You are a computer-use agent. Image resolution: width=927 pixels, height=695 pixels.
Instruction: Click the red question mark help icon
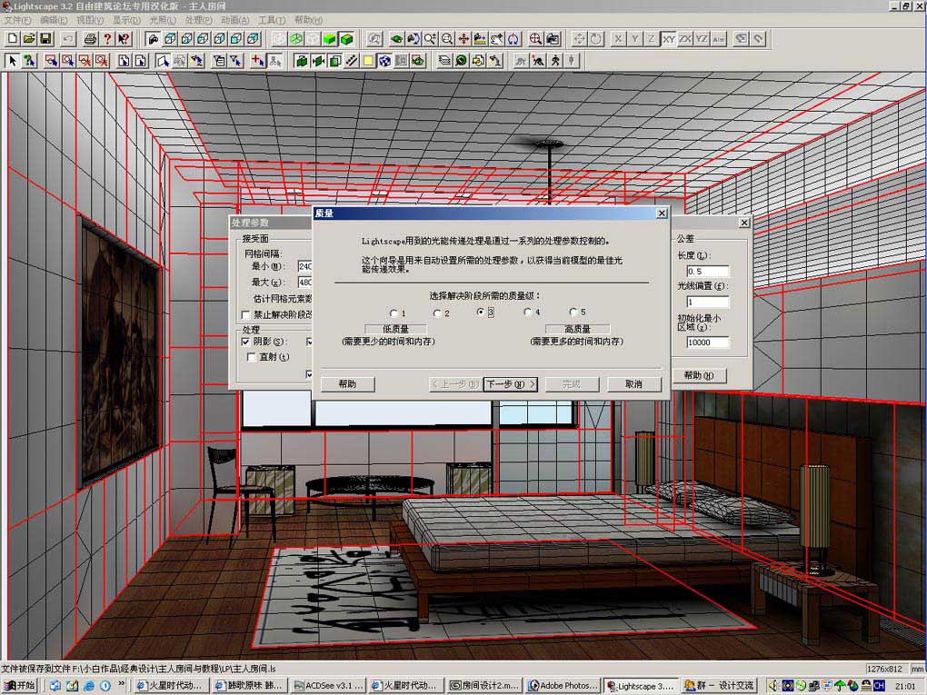click(107, 39)
